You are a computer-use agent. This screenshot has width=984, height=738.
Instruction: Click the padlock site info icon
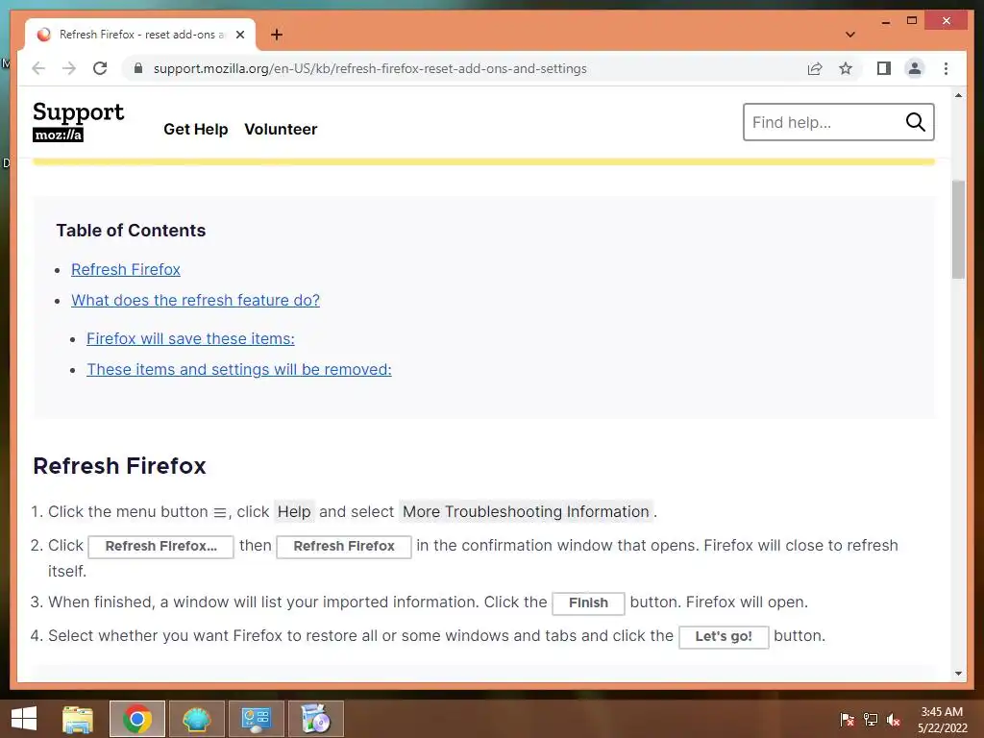coord(138,68)
